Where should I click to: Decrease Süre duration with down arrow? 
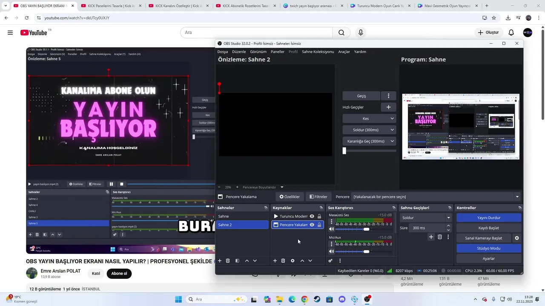point(448,230)
